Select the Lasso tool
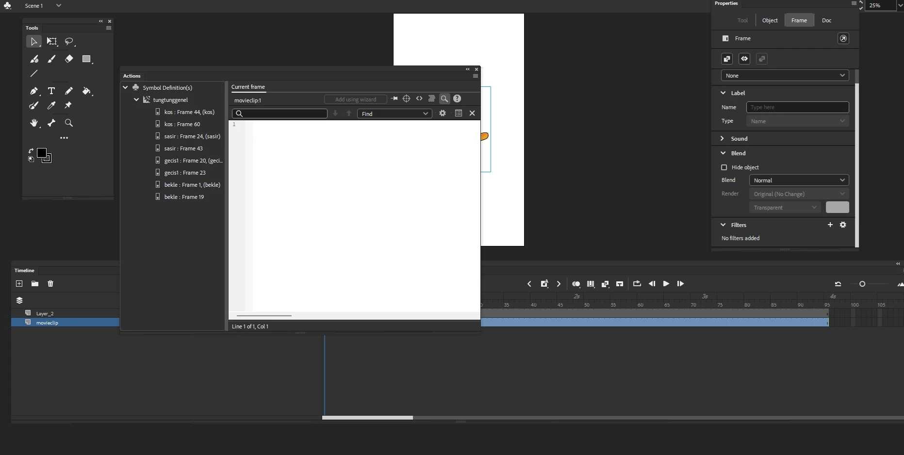The image size is (904, 455). [x=69, y=42]
